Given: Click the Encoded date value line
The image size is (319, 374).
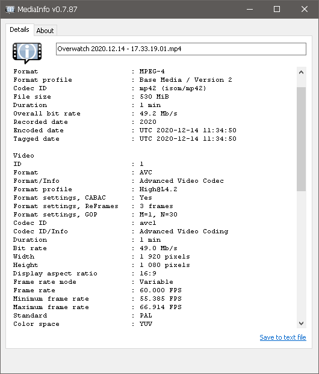Looking at the screenshot, I should tap(125, 130).
